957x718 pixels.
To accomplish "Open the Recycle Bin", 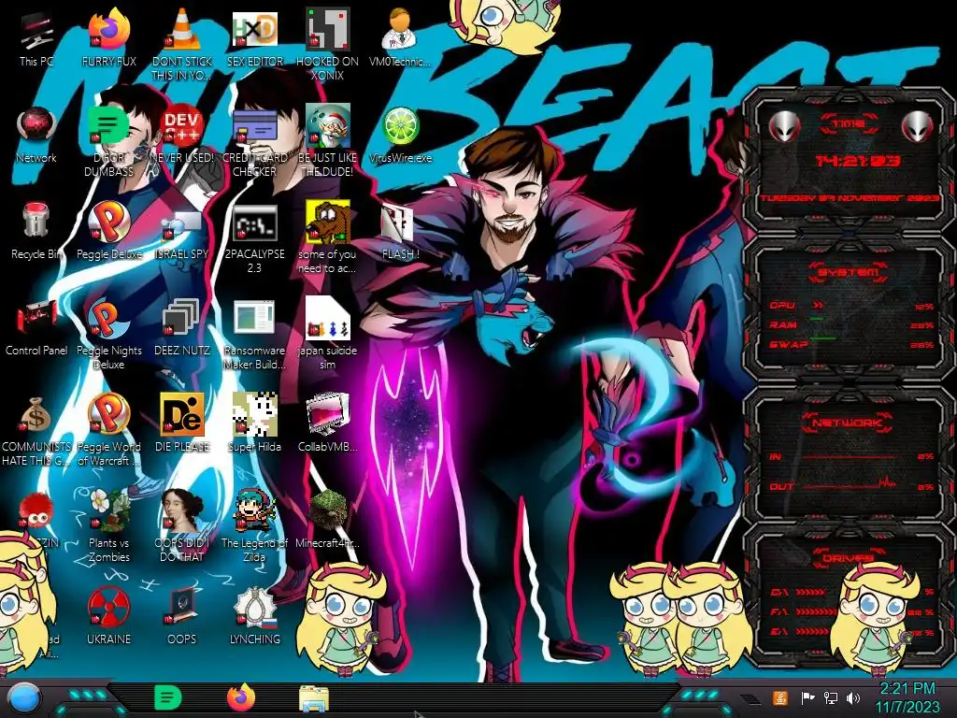I will pyautogui.click(x=36, y=223).
